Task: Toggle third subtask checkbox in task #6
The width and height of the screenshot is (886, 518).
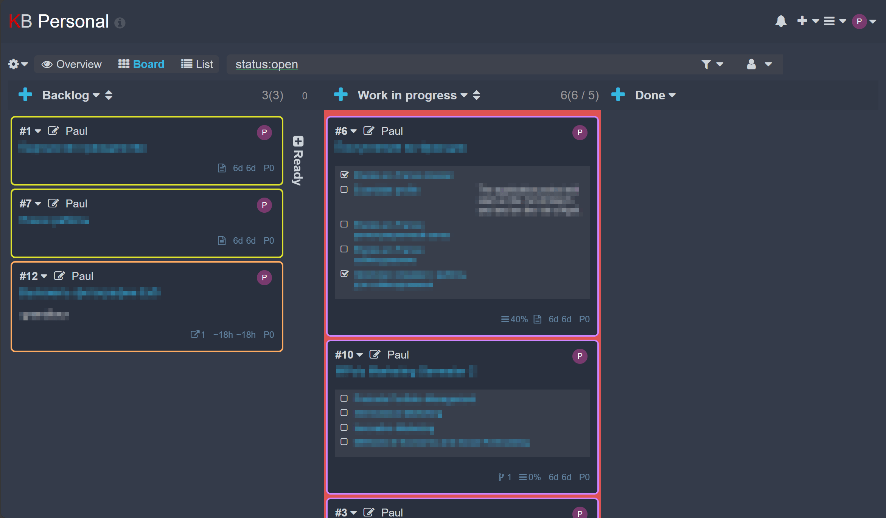Action: point(344,224)
